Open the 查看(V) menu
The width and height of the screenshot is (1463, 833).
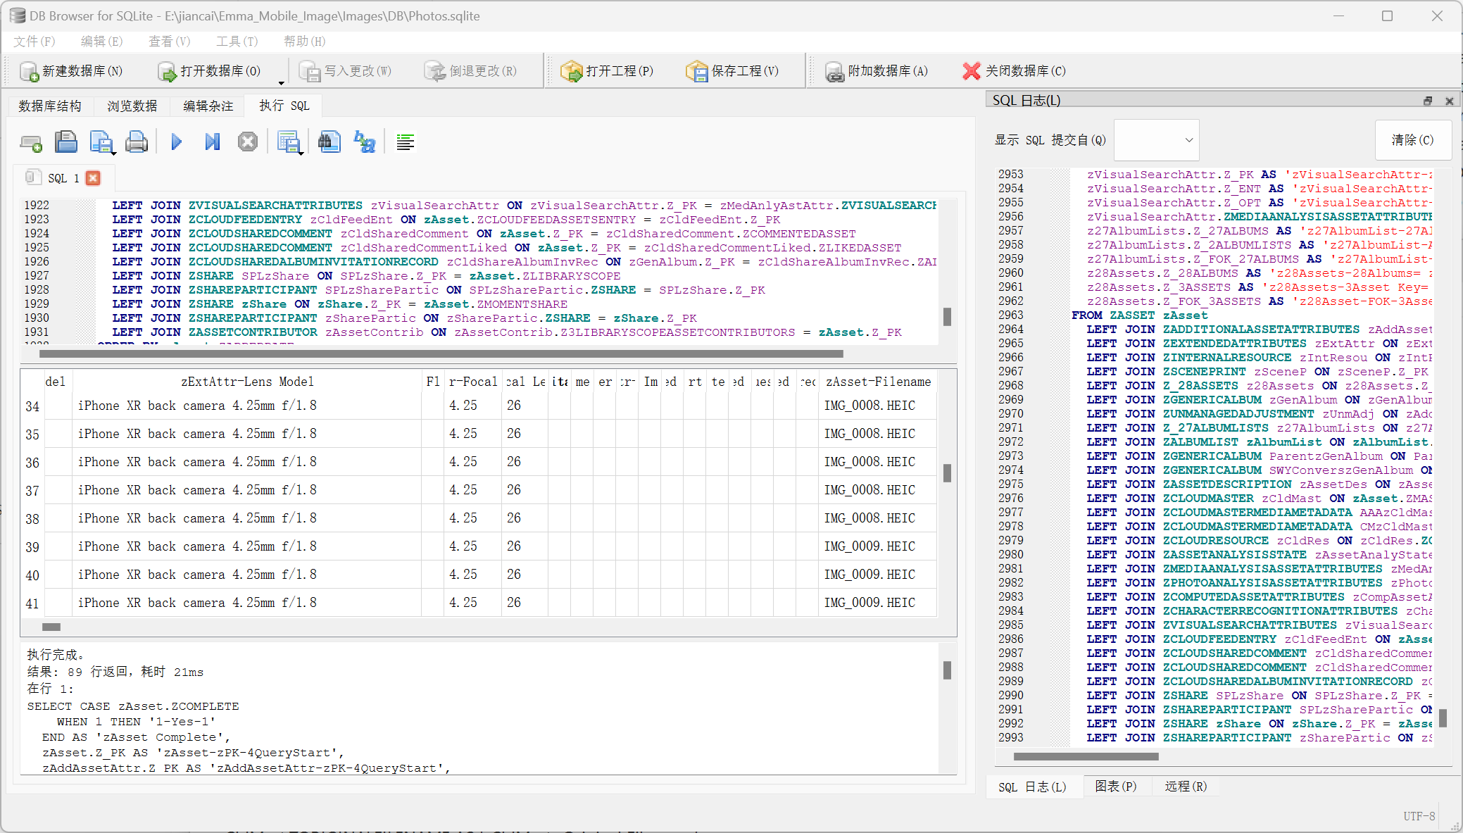coord(169,42)
